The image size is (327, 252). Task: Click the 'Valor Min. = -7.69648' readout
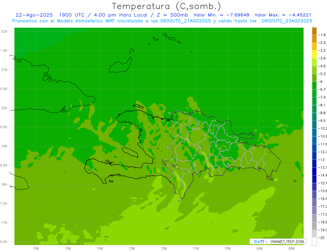221,15
